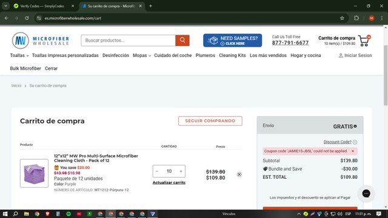Click the quantity field showing 10
The height and width of the screenshot is (218, 388).
pyautogui.click(x=169, y=171)
